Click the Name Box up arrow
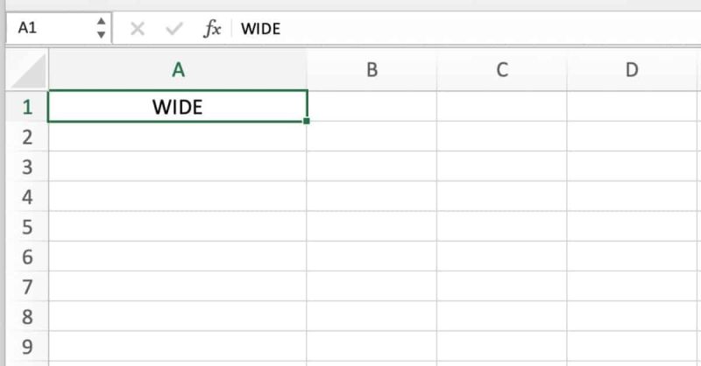 click(x=102, y=21)
